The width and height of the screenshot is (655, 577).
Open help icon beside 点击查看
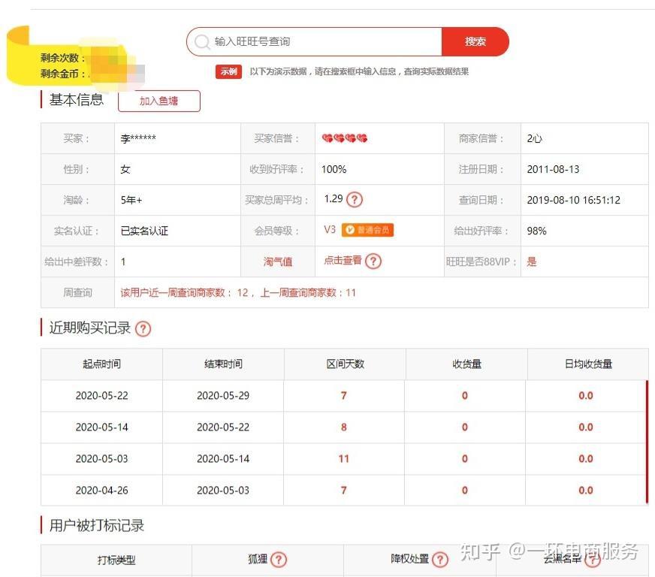pos(373,261)
